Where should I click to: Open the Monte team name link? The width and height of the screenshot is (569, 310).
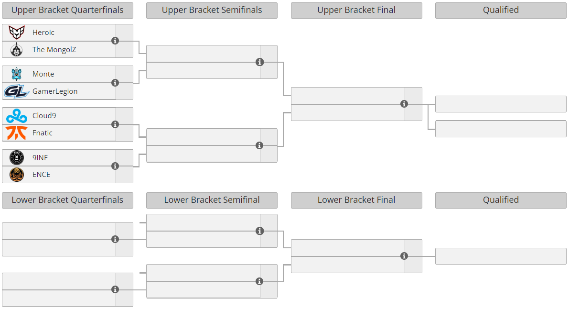tap(43, 74)
